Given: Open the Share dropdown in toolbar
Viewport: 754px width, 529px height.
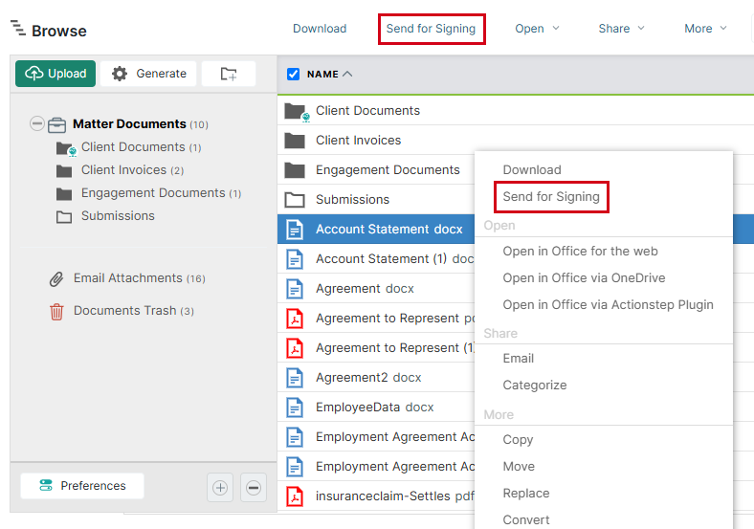Looking at the screenshot, I should 621,29.
